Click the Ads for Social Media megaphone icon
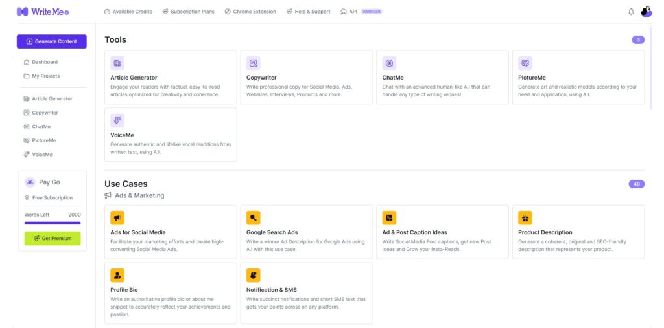664x328 pixels. [117, 217]
